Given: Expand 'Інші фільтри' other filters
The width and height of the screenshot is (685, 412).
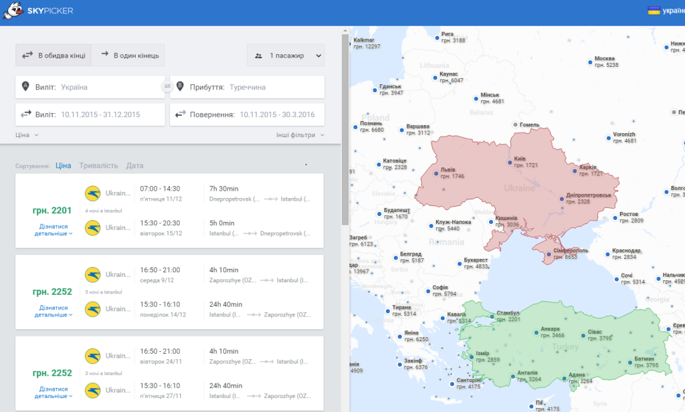Looking at the screenshot, I should [x=300, y=135].
